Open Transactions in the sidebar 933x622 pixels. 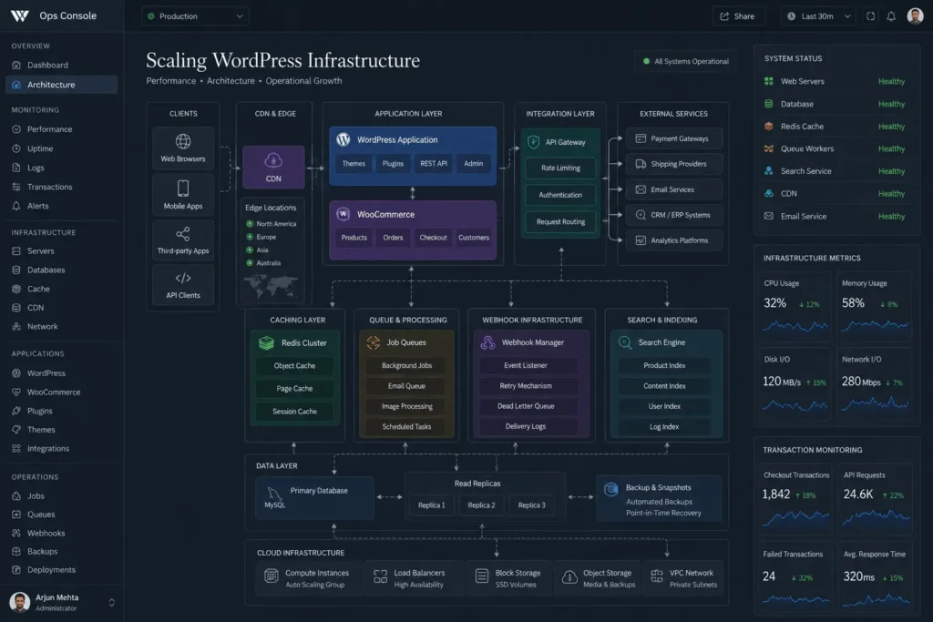click(61, 187)
